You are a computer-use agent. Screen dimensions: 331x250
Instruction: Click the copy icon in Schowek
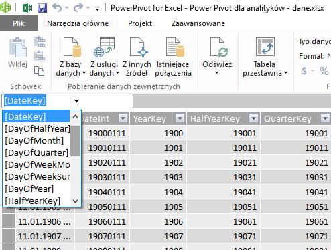click(39, 71)
